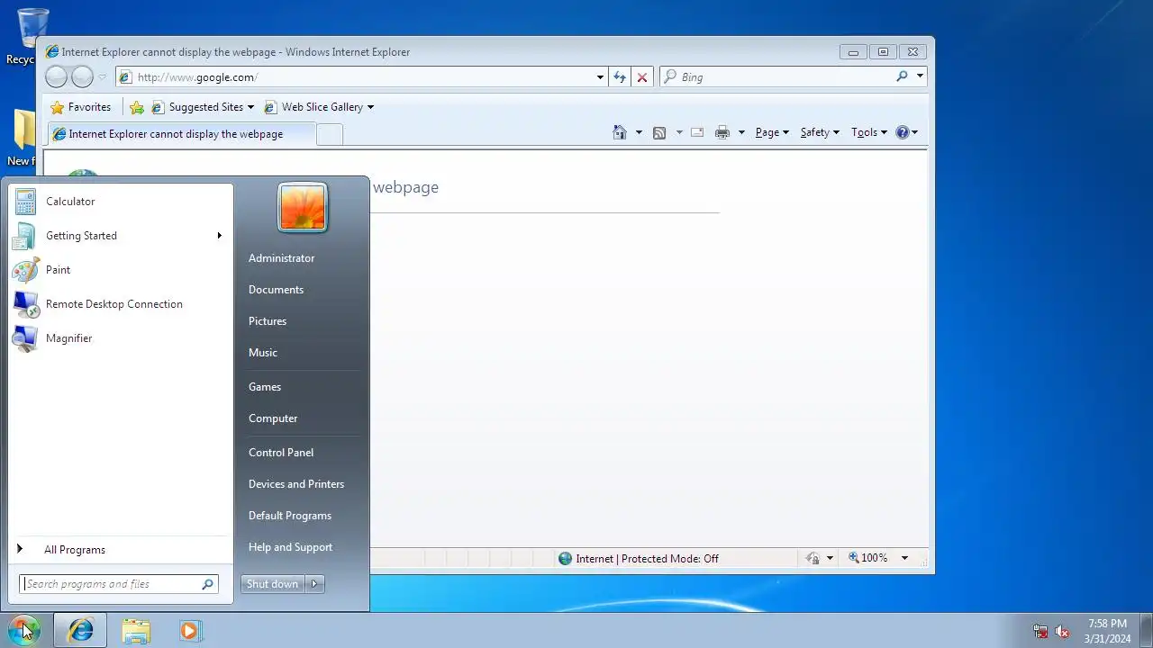Click the IE Help question mark icon
Image resolution: width=1153 pixels, height=648 pixels.
903,132
